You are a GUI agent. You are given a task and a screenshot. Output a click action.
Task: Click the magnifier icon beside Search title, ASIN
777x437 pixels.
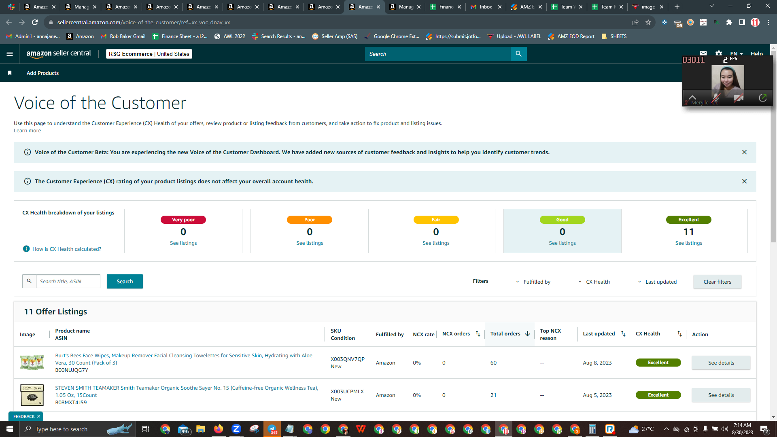click(29, 281)
